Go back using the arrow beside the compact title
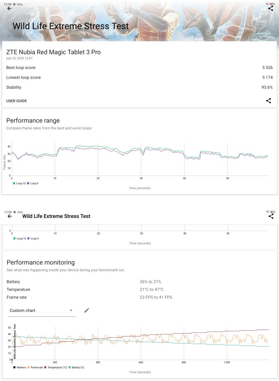 10,216
